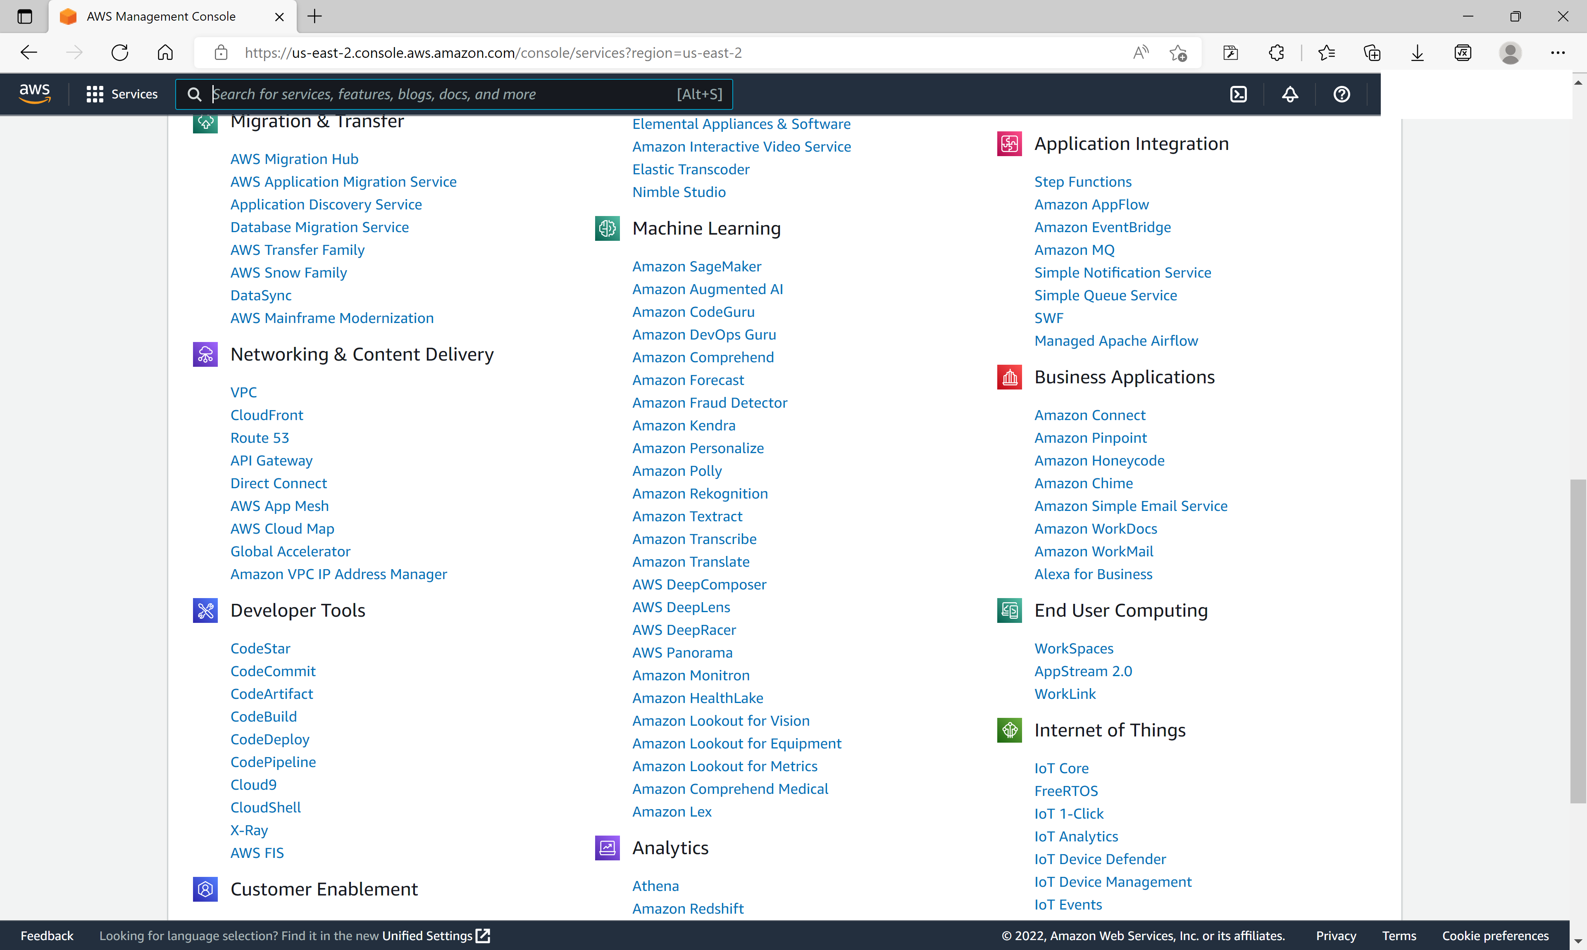This screenshot has height=950, width=1587.
Task: Open the favorites list icon
Action: pos(1326,52)
